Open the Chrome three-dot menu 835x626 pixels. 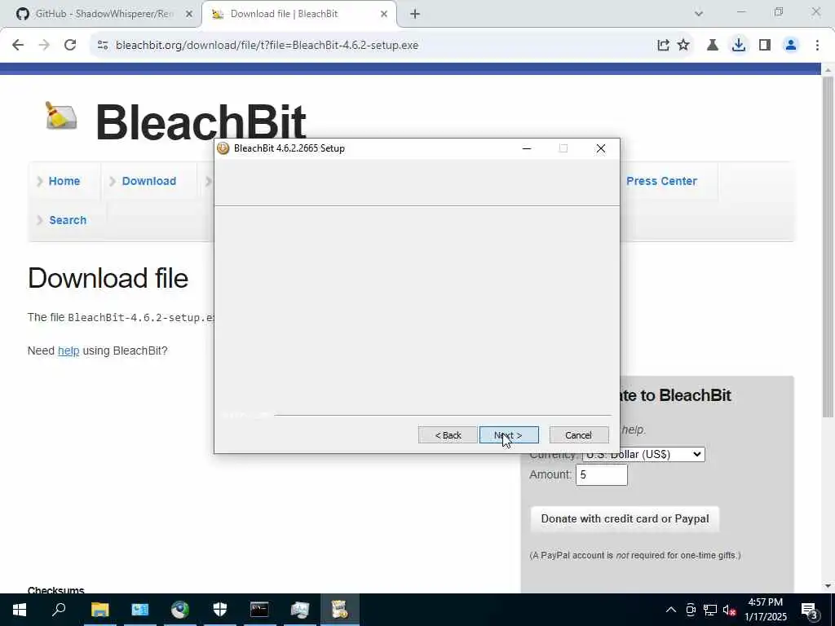[x=817, y=46]
